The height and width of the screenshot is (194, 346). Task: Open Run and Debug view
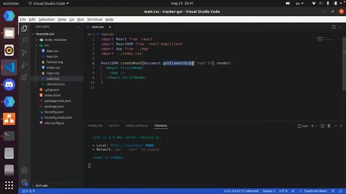tap(24, 65)
